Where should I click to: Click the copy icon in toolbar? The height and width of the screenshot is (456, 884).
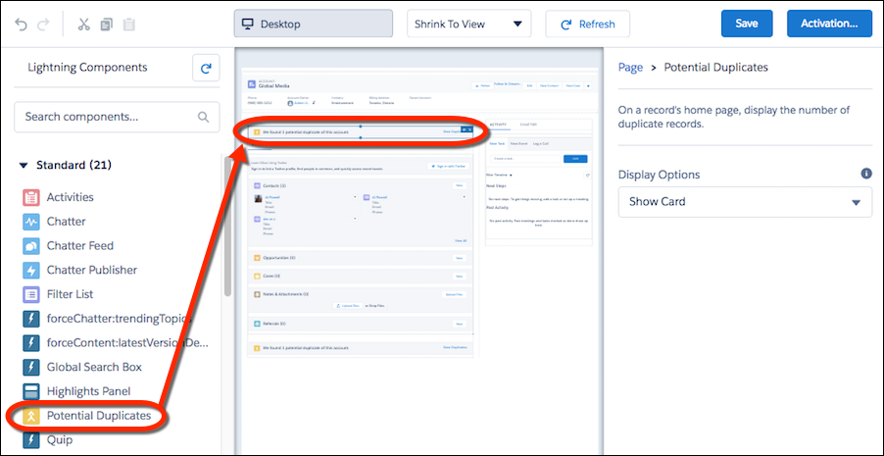pyautogui.click(x=106, y=25)
